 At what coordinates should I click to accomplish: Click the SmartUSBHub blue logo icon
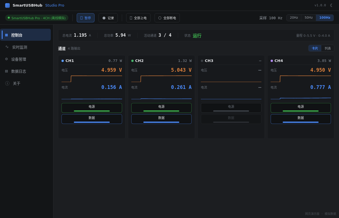7,5
